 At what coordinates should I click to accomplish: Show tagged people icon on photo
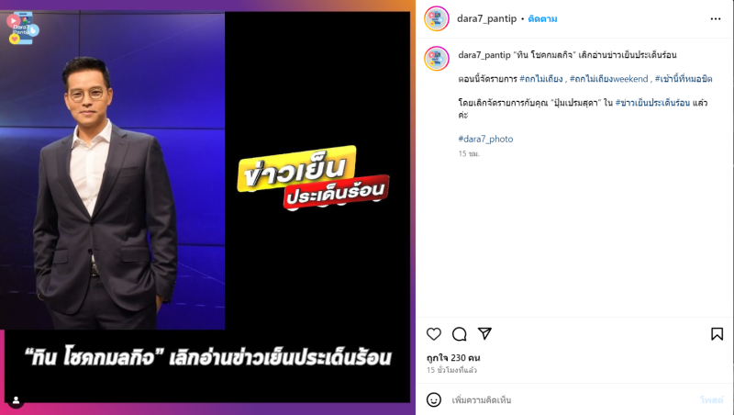(16, 400)
